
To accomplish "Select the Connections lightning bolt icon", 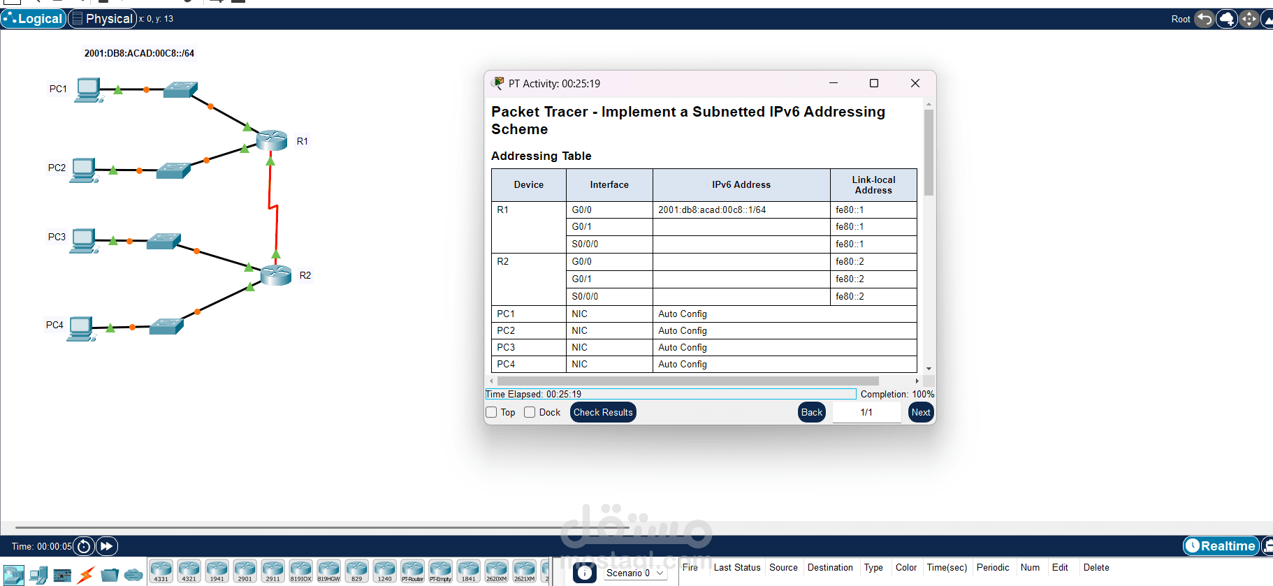I will 86,575.
